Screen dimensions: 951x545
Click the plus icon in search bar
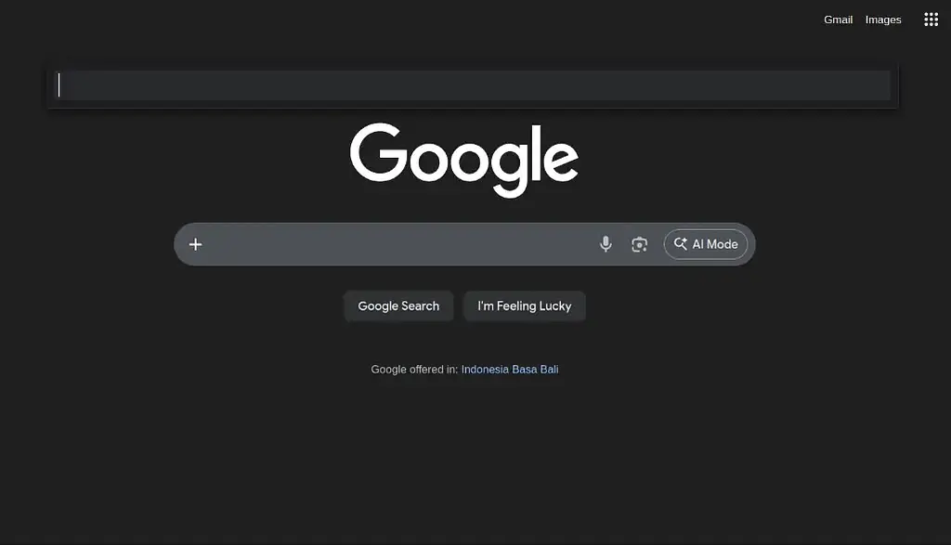195,244
